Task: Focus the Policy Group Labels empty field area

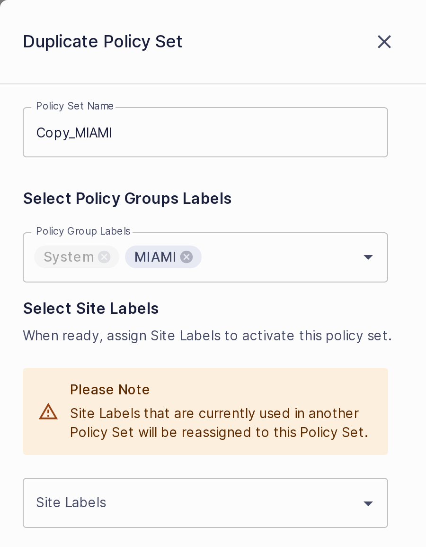Action: [280, 257]
